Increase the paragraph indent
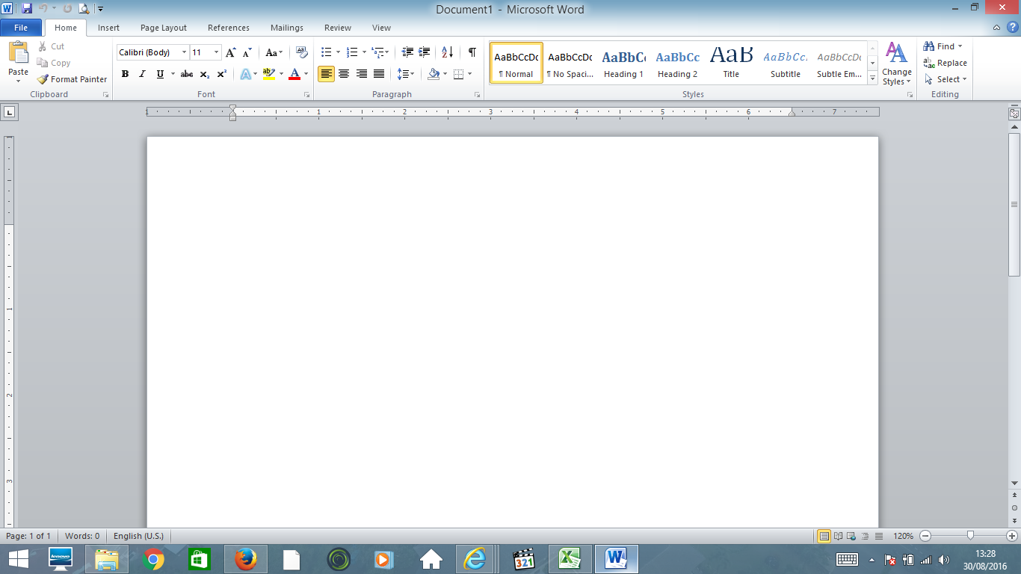 pyautogui.click(x=423, y=53)
